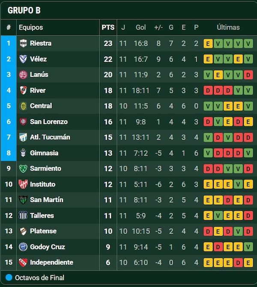The height and width of the screenshot is (287, 257).
Task: Click the Talleres striped crest icon
Action: click(23, 215)
